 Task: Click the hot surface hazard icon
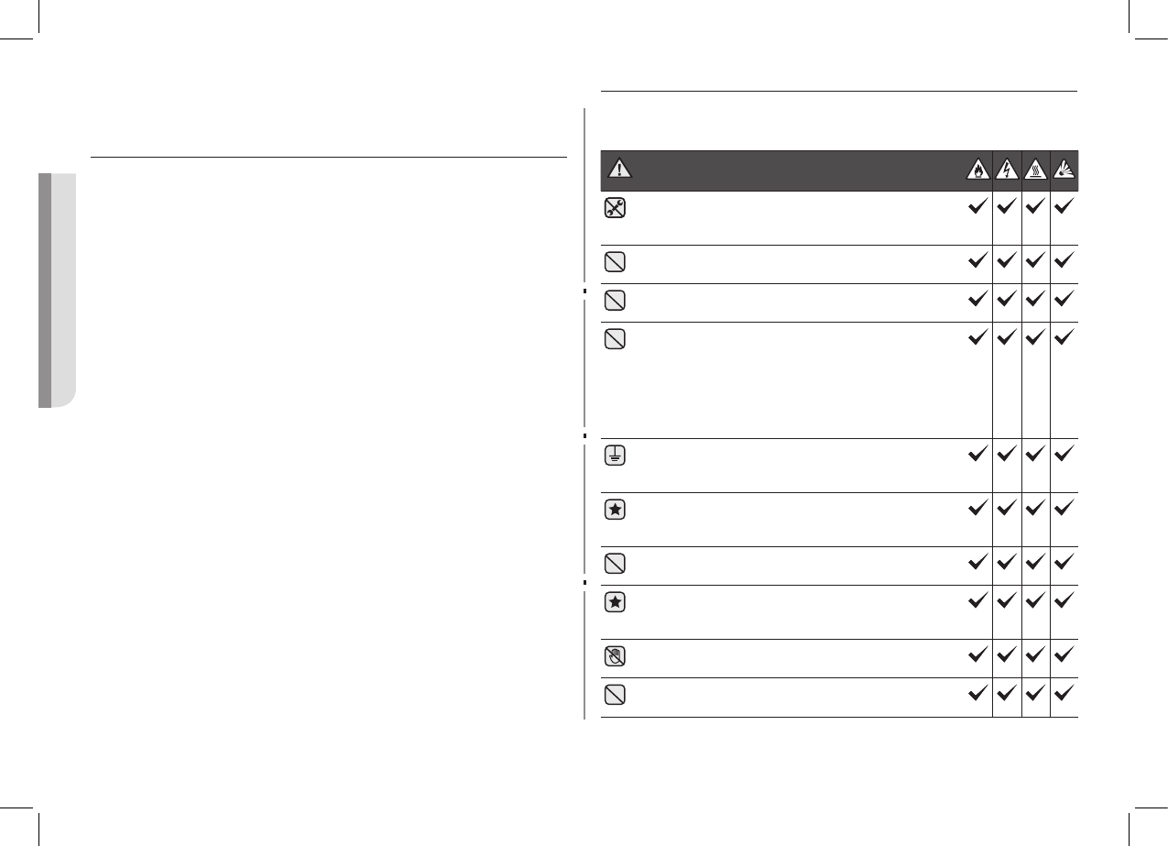point(1036,169)
